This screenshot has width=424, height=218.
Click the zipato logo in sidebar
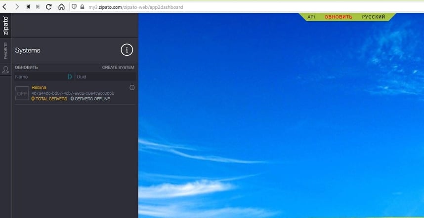[x=6, y=25]
